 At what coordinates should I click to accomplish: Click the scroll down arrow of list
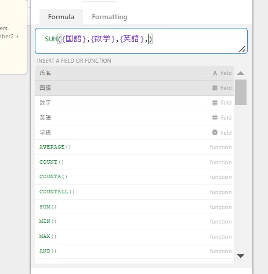pyautogui.click(x=241, y=256)
